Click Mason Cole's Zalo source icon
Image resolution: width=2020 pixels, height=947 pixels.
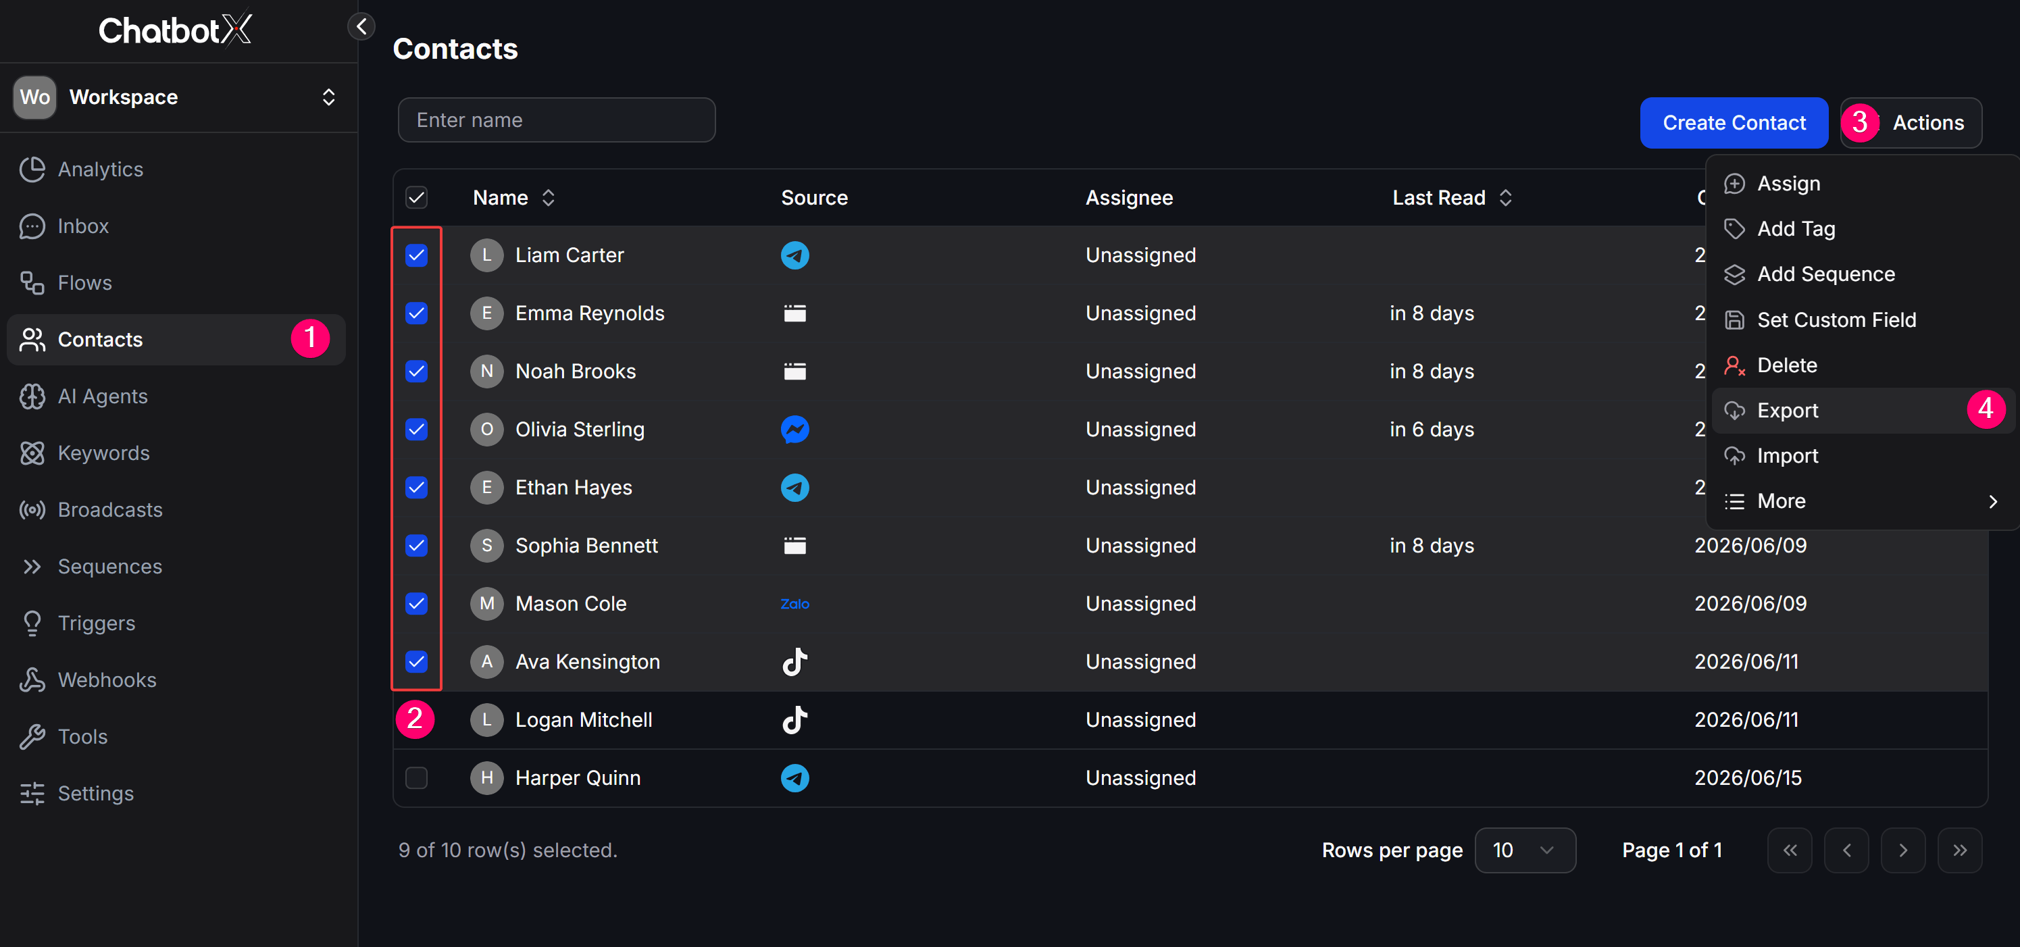[x=794, y=604]
